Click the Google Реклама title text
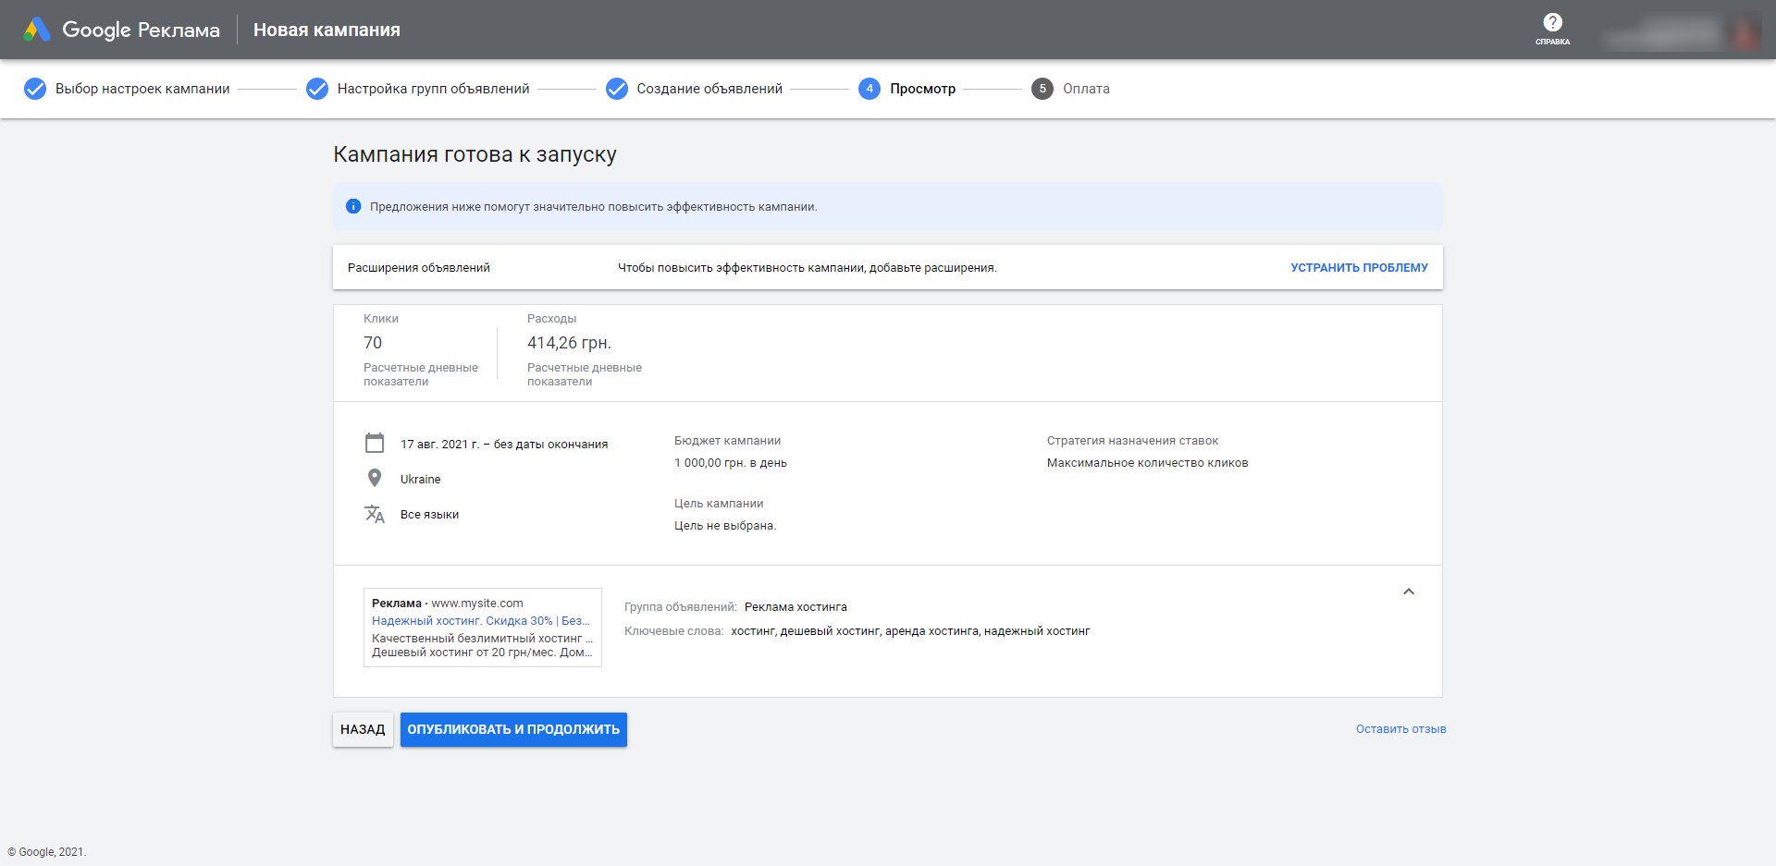Screen dimensions: 1776x866 [x=141, y=30]
